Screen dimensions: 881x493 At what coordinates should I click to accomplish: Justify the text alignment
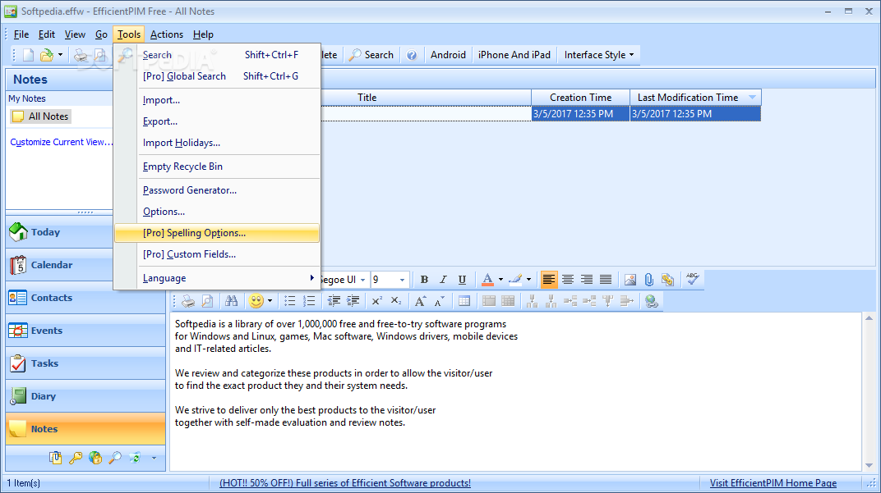point(606,279)
